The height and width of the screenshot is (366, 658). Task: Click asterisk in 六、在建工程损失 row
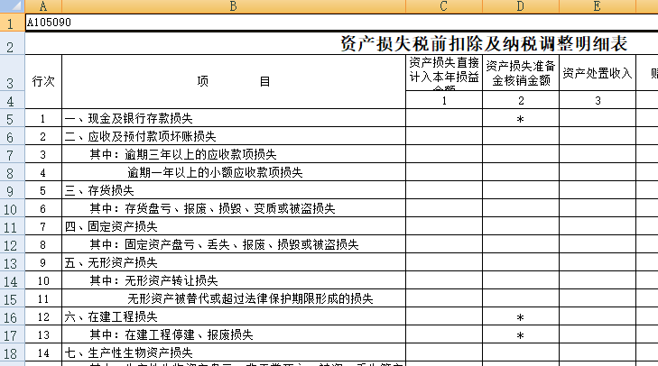[521, 317]
